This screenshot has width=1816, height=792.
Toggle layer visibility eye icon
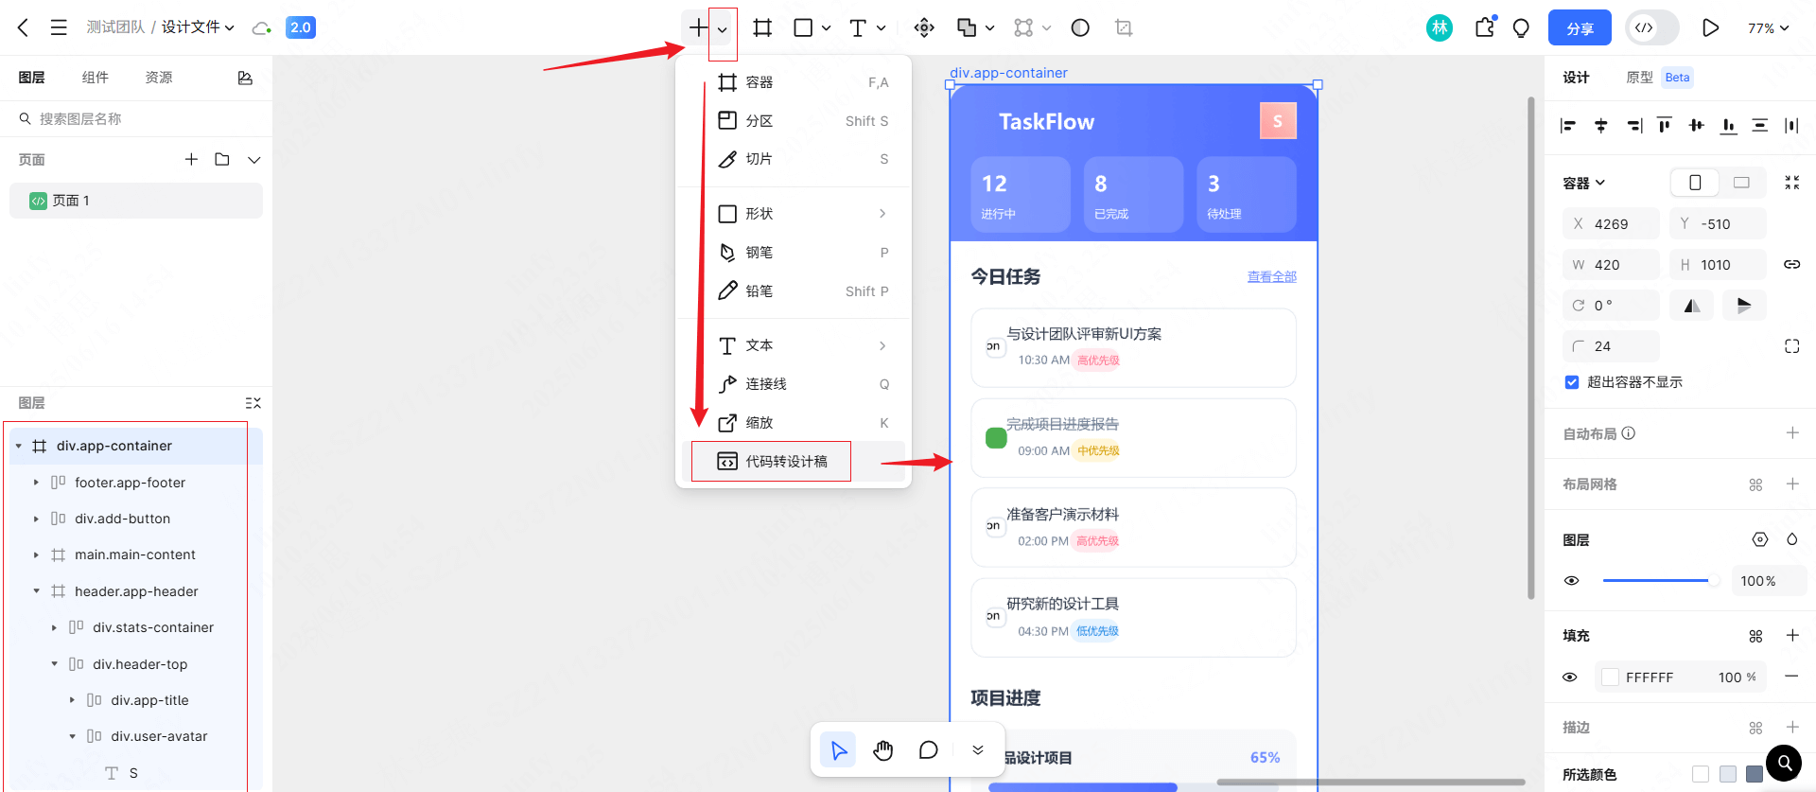point(1572,581)
